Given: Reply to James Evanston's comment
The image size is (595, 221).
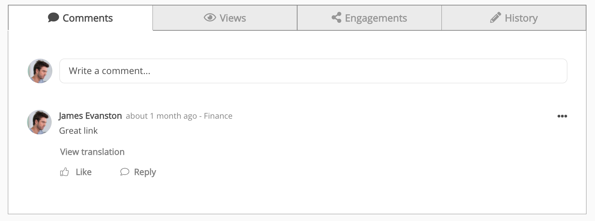Looking at the screenshot, I should [145, 172].
